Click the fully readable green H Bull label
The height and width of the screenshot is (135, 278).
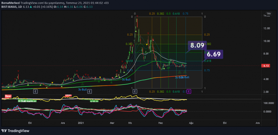click(x=21, y=101)
